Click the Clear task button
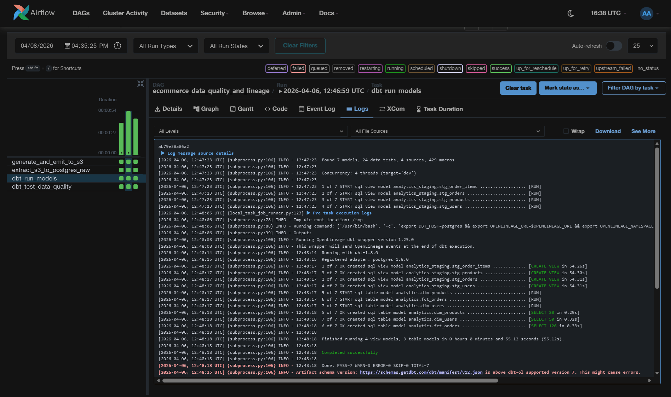671x397 pixels. click(x=518, y=88)
